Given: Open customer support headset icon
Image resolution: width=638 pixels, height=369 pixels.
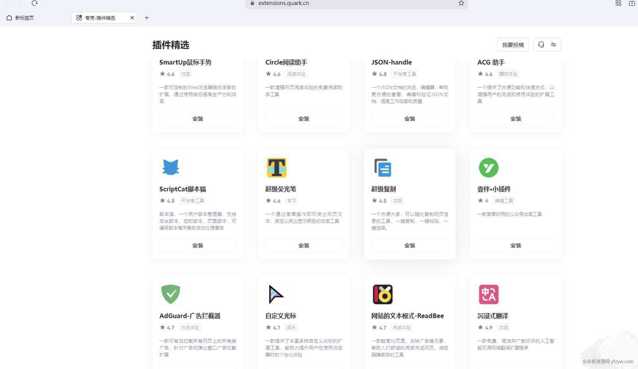Looking at the screenshot, I should pos(541,45).
